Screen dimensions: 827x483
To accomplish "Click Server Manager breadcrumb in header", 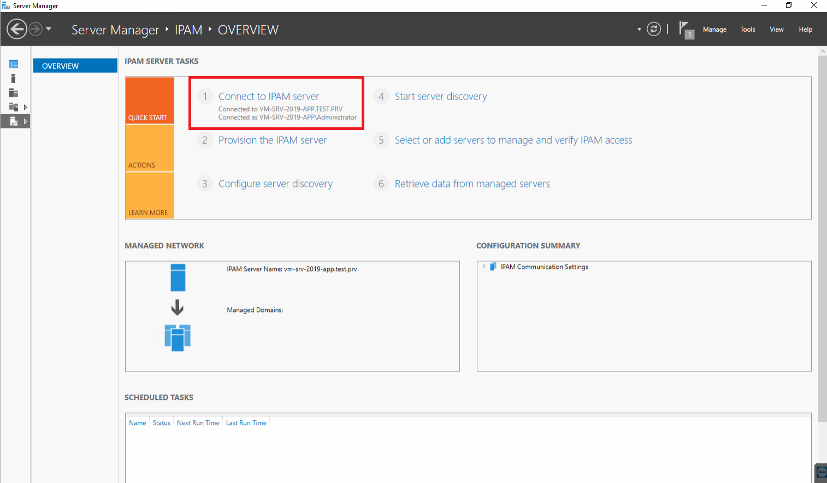I will click(115, 30).
